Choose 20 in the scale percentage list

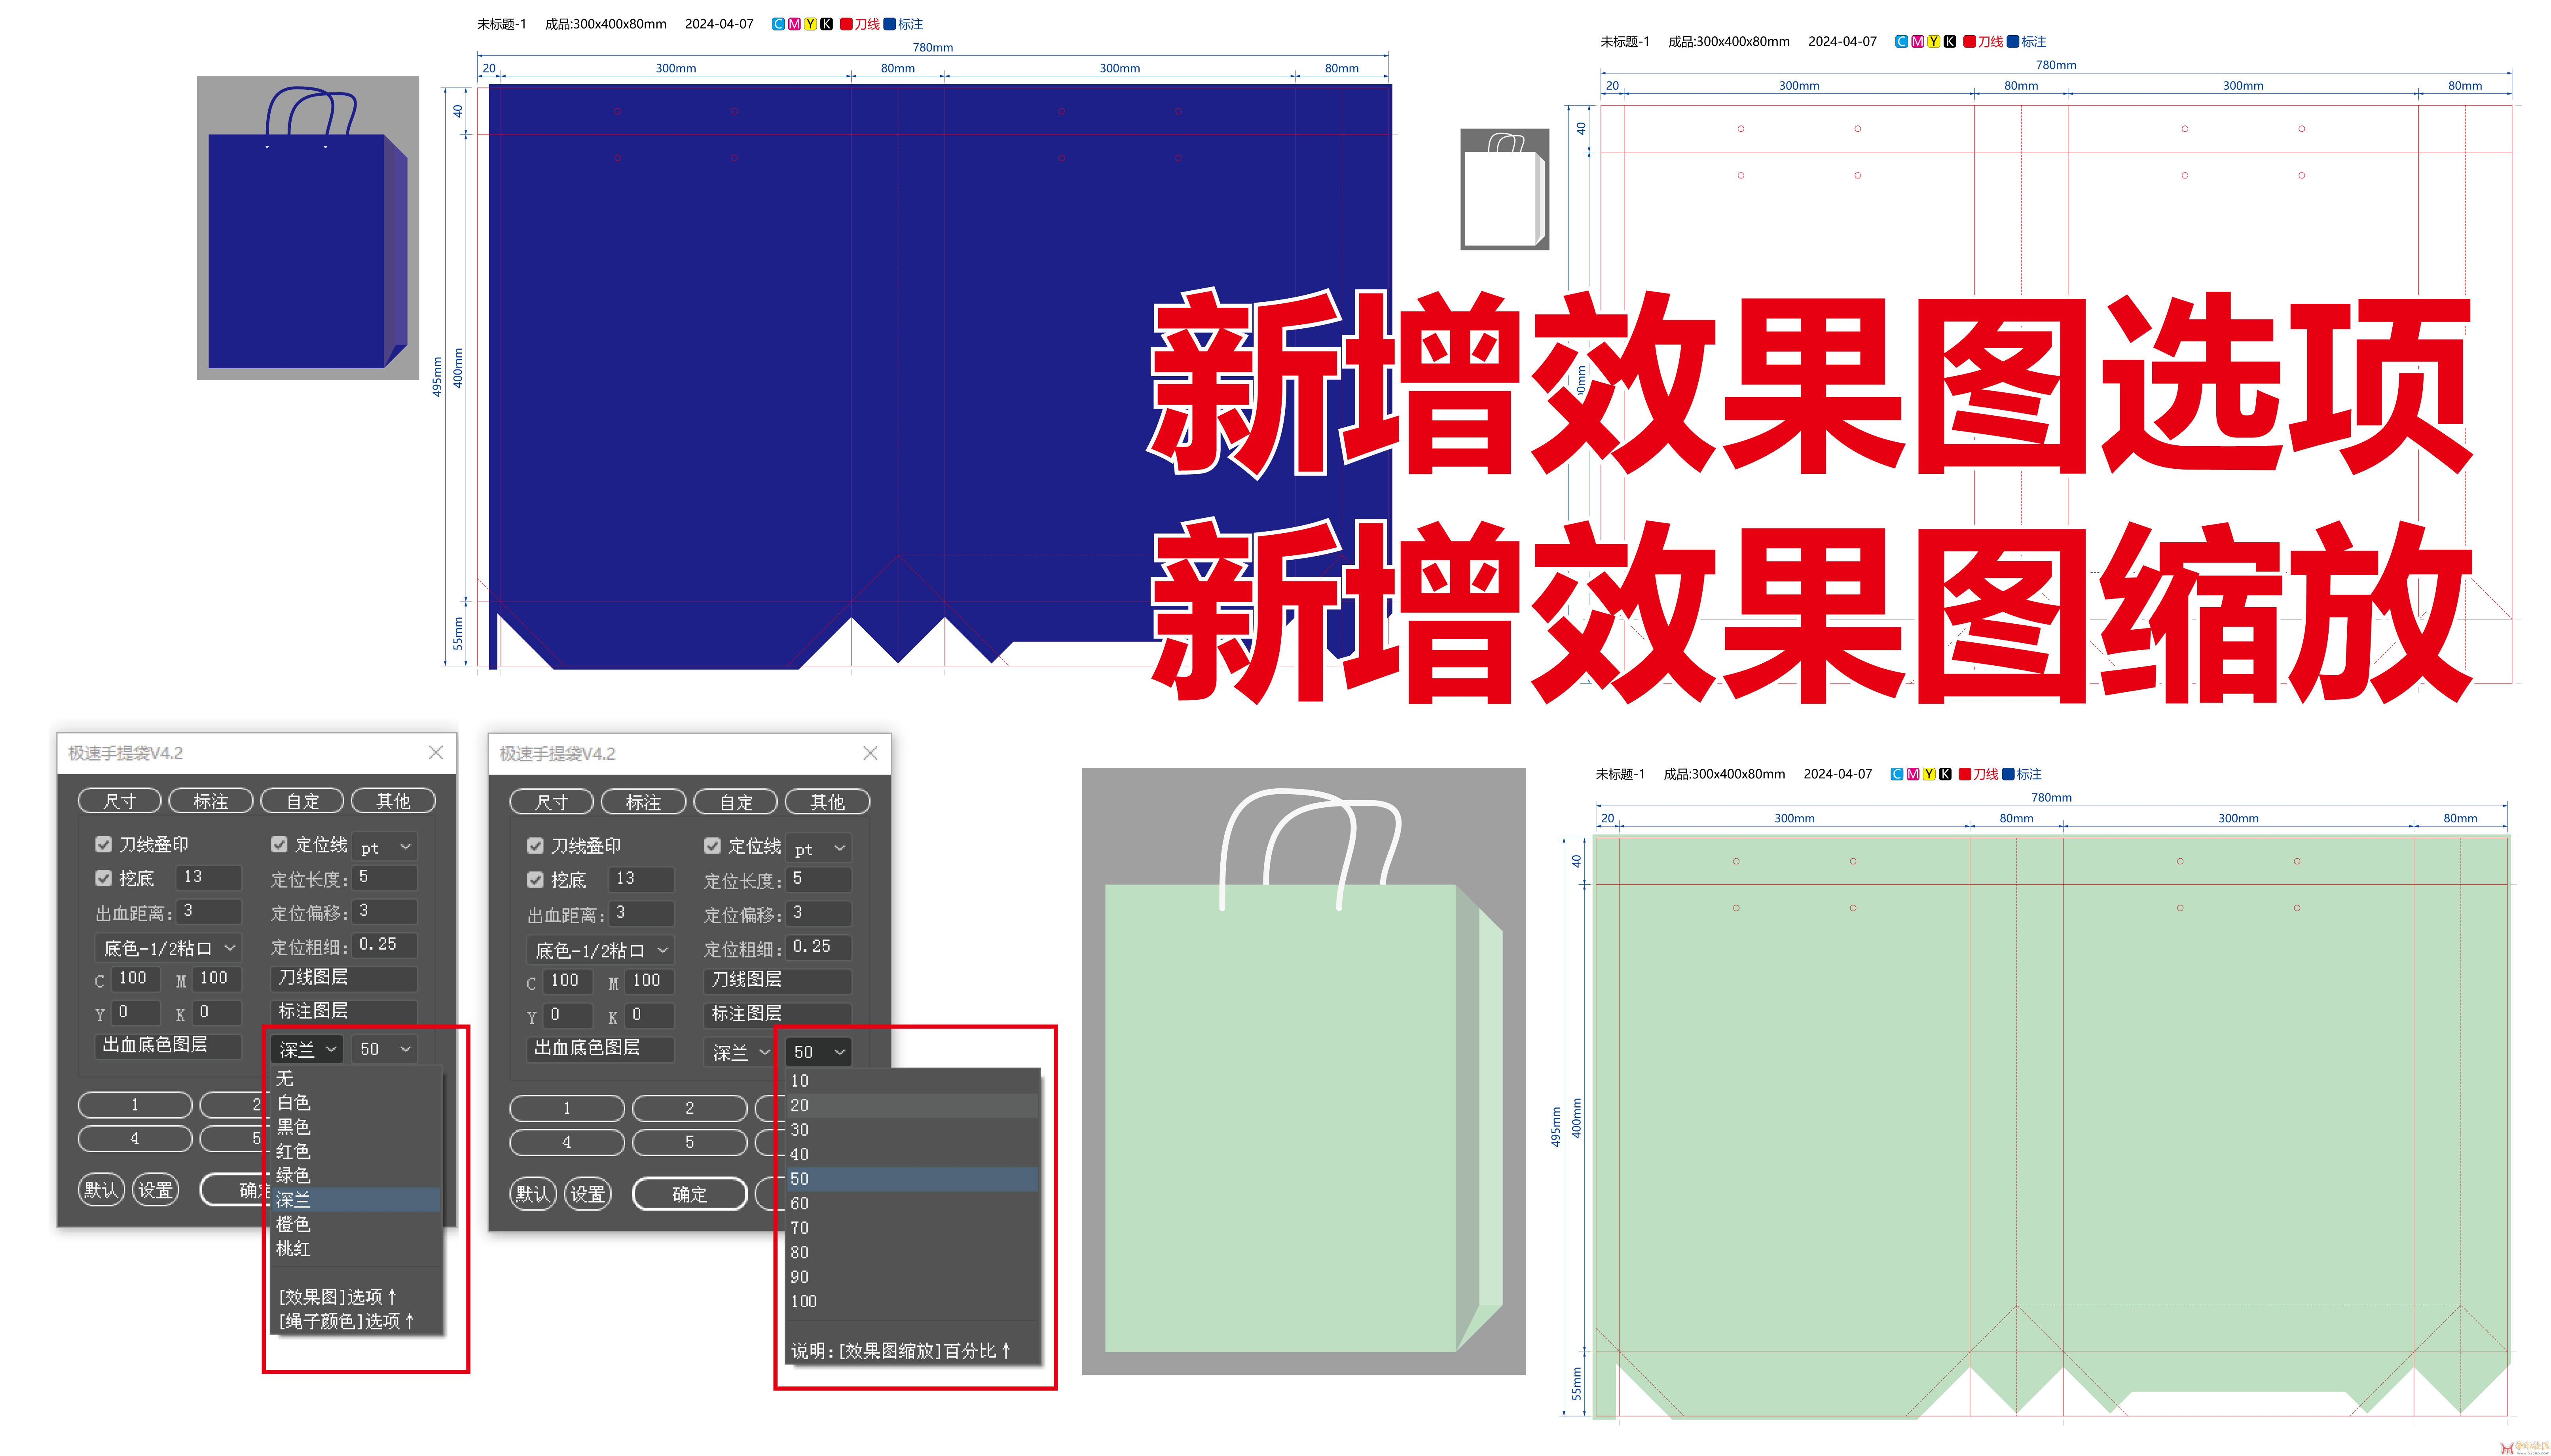pos(912,1105)
